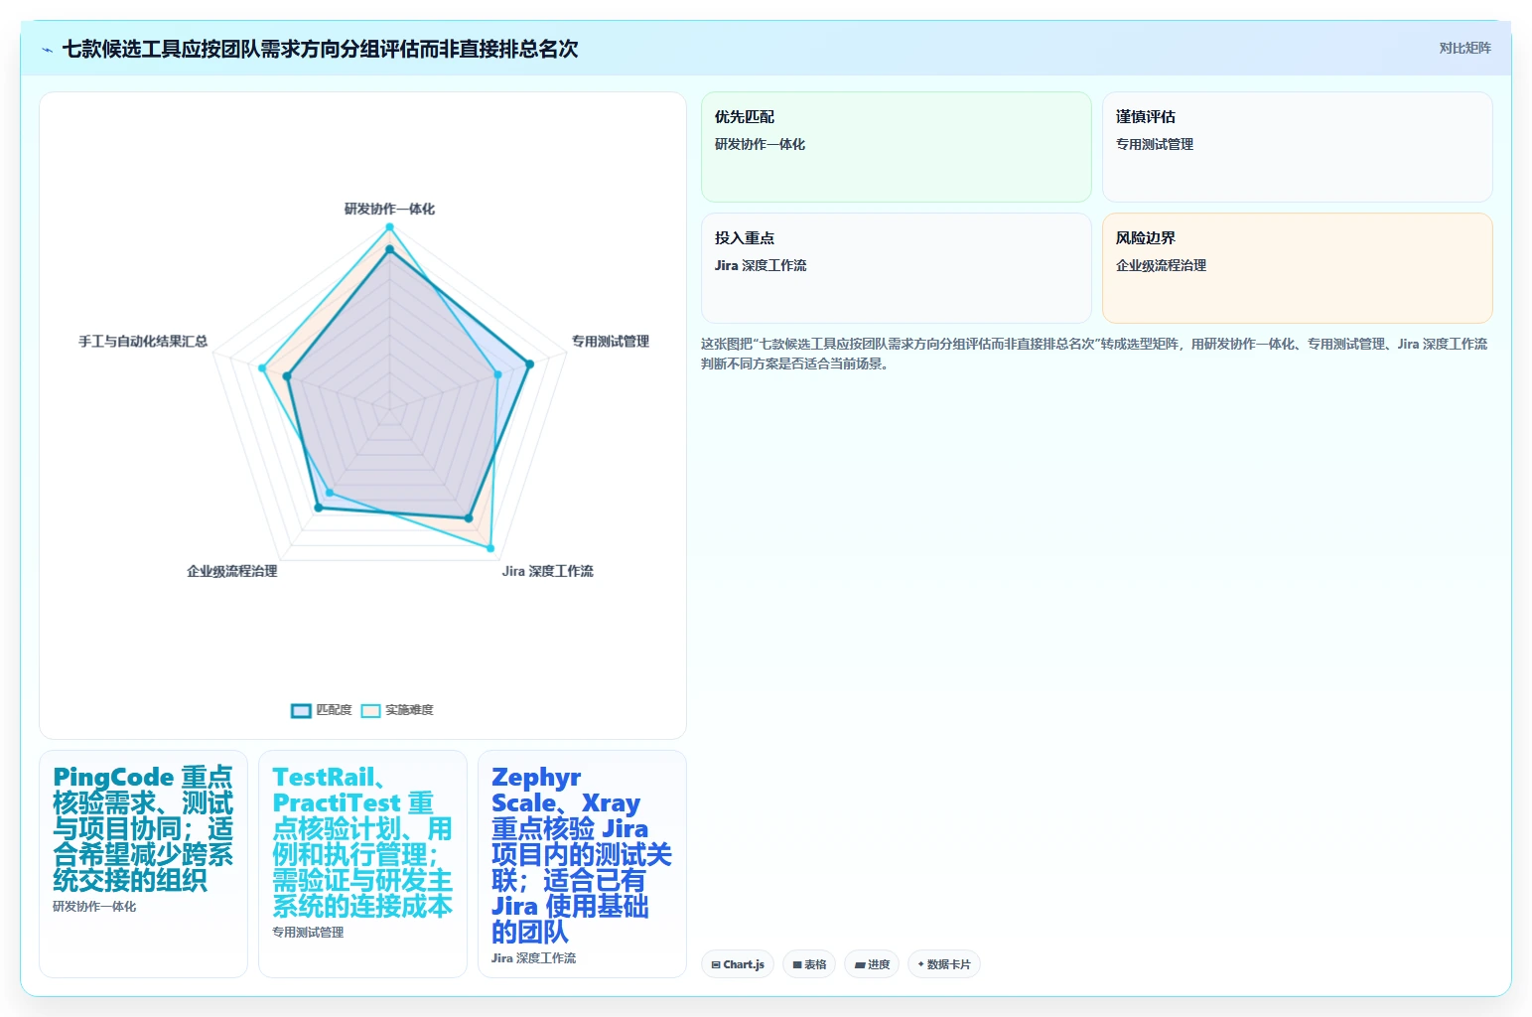This screenshot has width=1532, height=1017.
Task: Click 研发协作一体化 caption under PingCode card
Action: [x=94, y=907]
